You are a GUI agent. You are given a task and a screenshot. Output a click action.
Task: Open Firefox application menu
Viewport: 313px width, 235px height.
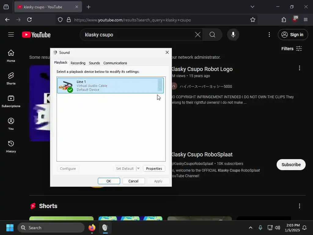[x=305, y=20]
